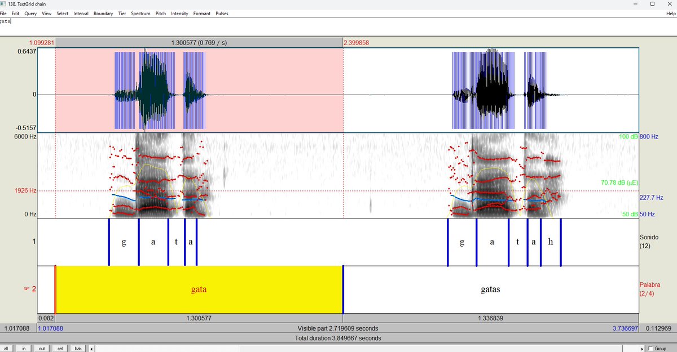The width and height of the screenshot is (677, 352).
Task: Click the 'sel' zoom-to-selection button
Action: (x=59, y=348)
